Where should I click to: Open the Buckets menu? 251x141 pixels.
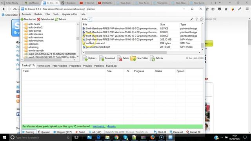tap(38, 14)
